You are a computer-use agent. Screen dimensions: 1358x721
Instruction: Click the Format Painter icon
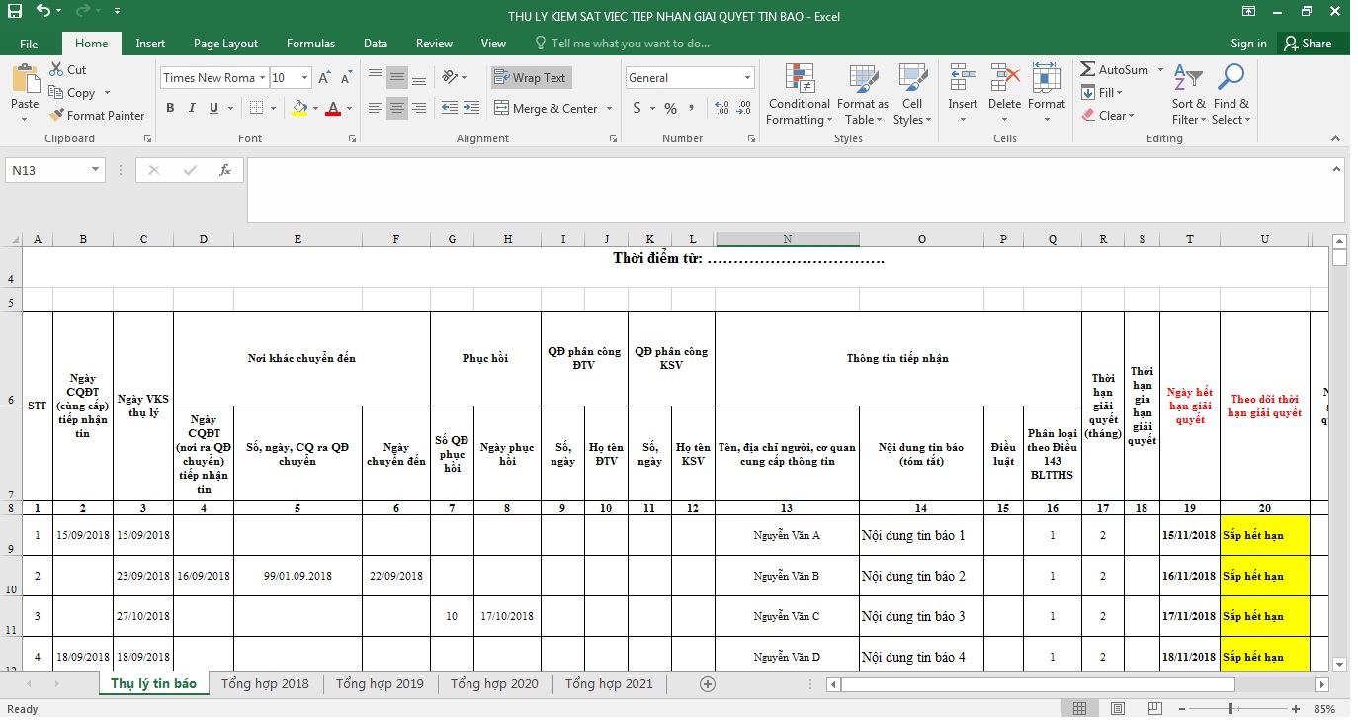click(x=56, y=116)
